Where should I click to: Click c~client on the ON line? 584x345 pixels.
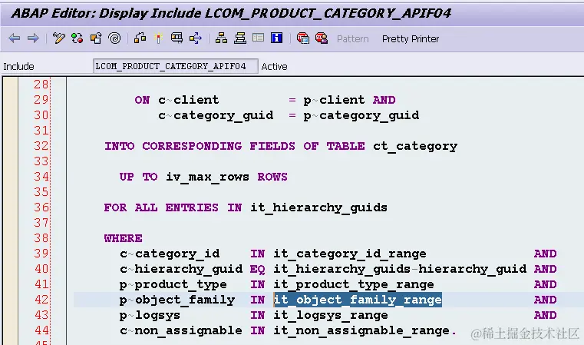[189, 100]
